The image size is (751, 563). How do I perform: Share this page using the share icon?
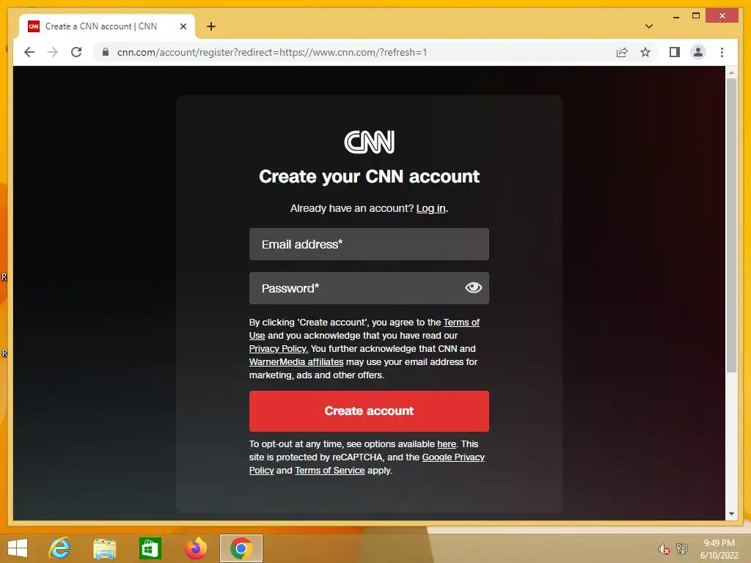point(622,52)
